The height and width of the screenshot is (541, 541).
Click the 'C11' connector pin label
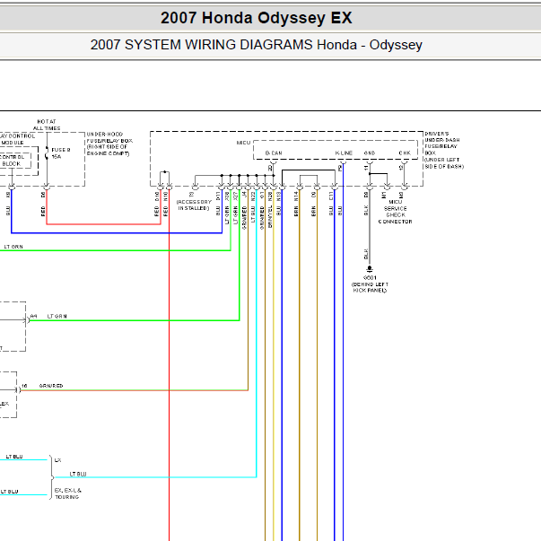(331, 196)
